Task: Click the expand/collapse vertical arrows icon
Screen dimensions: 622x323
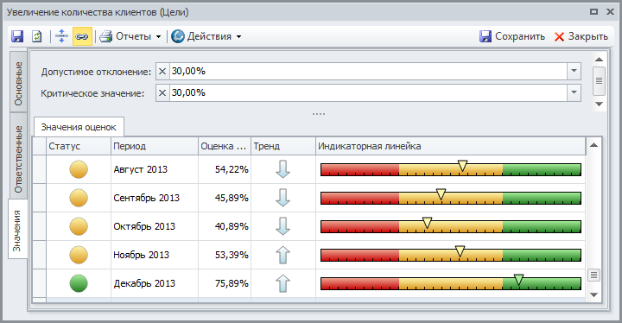Action: (61, 36)
